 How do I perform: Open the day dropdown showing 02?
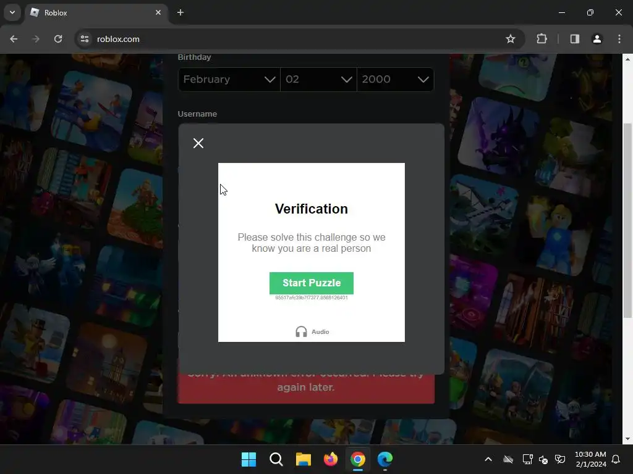coord(318,80)
